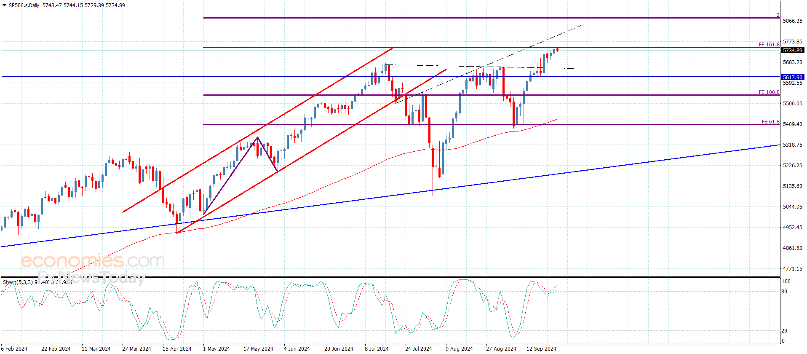Screen dimensions: 807x354
Task: Select the OHLC values 5743.47 5744.15 5729.39 5734.89
Action: point(84,5)
